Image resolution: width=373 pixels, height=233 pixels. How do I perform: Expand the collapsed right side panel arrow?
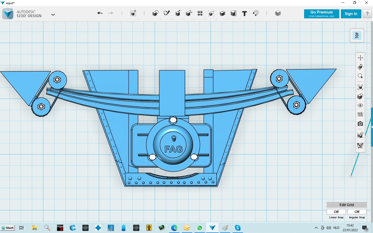point(372,127)
